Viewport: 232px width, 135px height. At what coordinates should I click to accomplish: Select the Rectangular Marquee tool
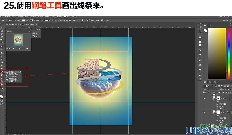point(2,31)
